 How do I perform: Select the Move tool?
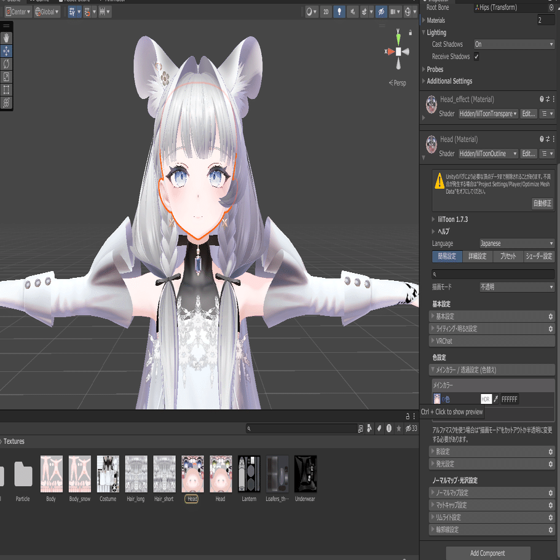tap(6, 51)
